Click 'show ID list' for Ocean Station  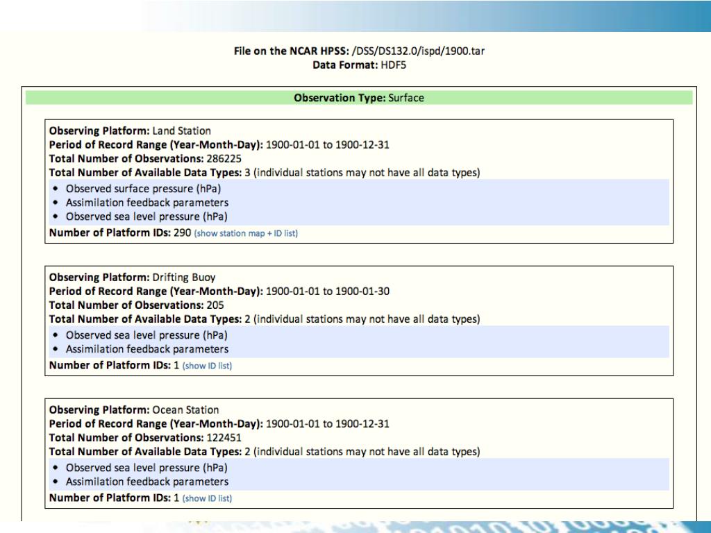pos(207,498)
